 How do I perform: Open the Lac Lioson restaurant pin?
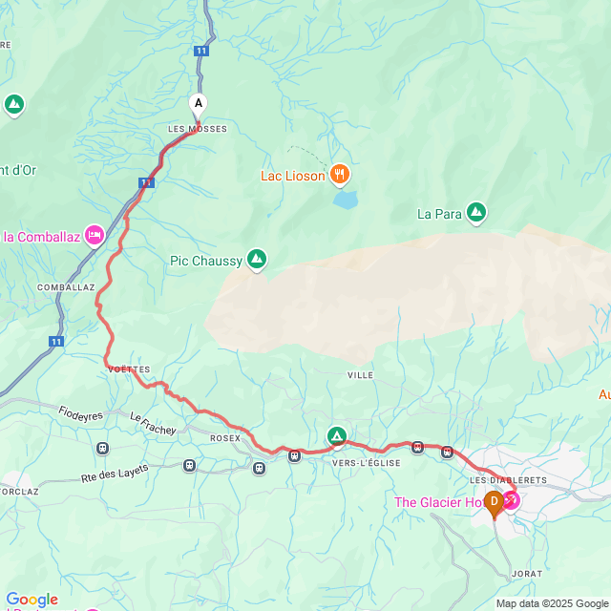(x=340, y=175)
